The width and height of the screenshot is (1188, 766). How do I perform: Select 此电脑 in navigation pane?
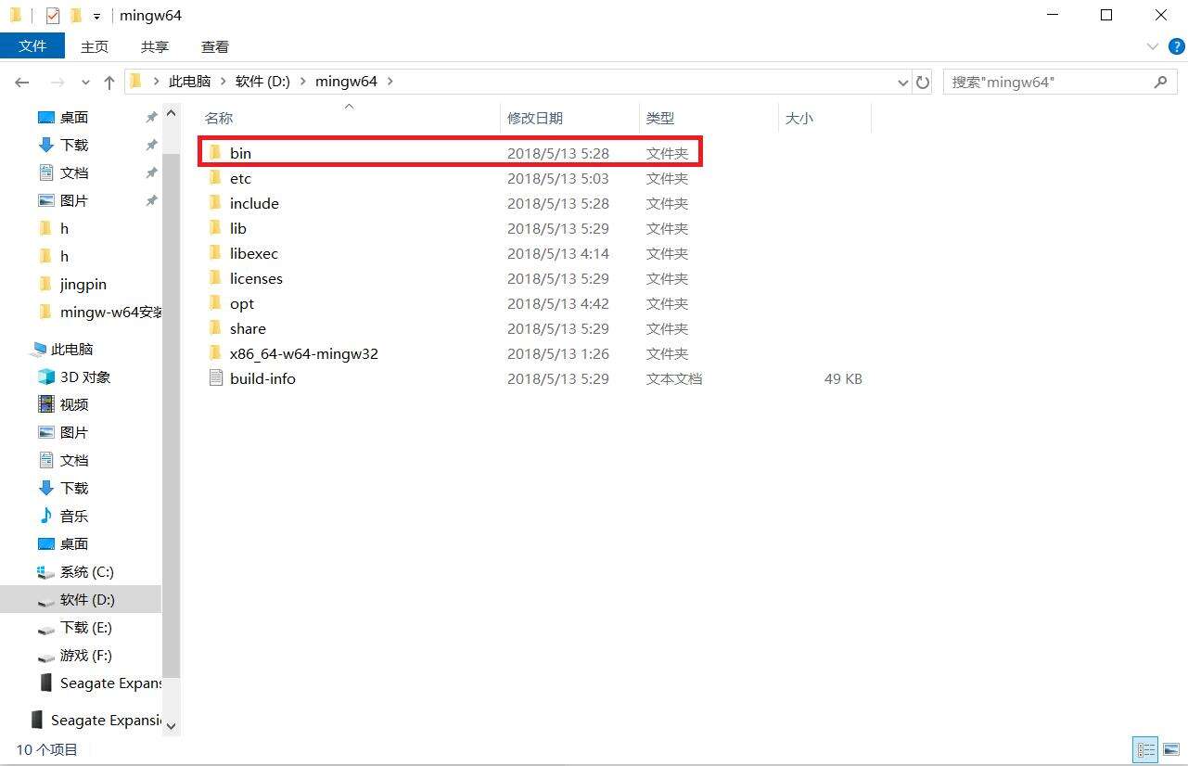pos(72,350)
